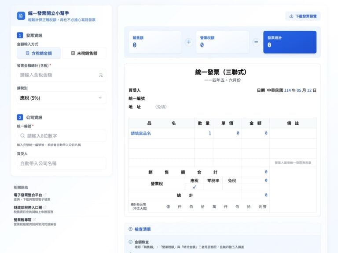The height and width of the screenshot is (253, 338).
Task: Click the 發票金額總計 amount input field
Action: pyautogui.click(x=57, y=75)
